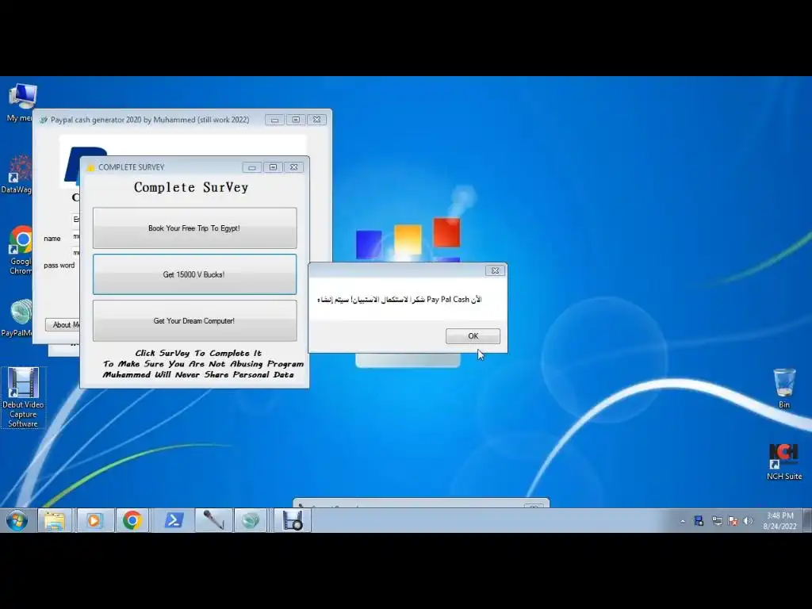Close the COMPLETE SURVEY window
This screenshot has width=812, height=609.
click(x=293, y=167)
